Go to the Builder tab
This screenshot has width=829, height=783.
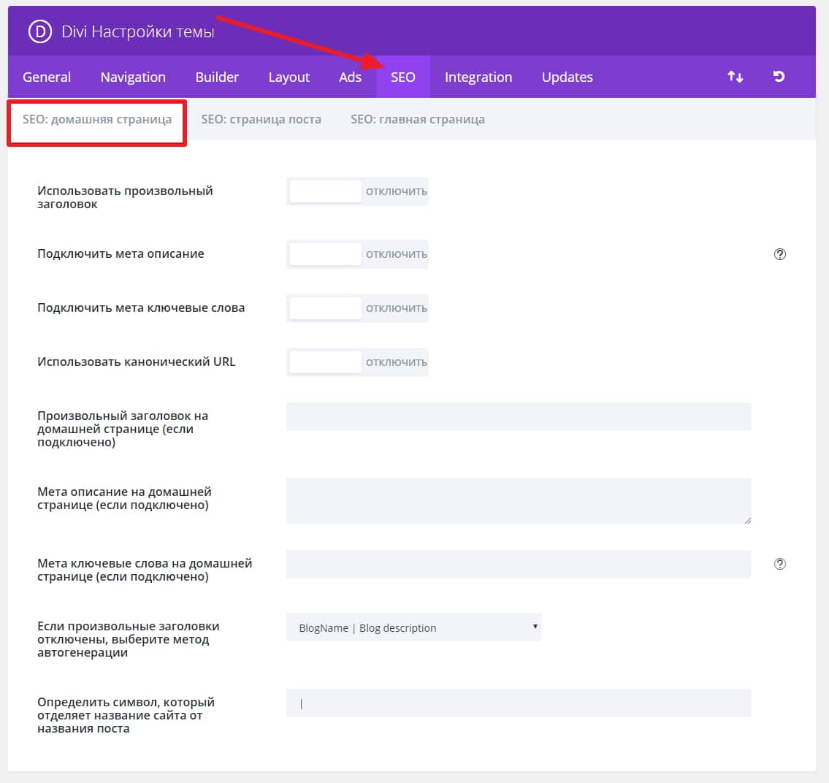pos(217,77)
